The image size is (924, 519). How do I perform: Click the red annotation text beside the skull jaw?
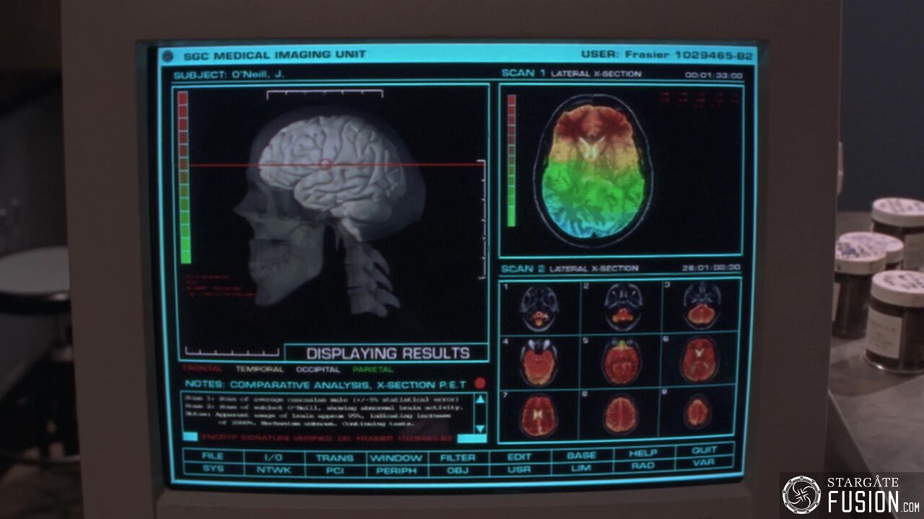221,285
